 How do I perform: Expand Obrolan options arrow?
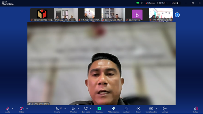(x=79, y=108)
